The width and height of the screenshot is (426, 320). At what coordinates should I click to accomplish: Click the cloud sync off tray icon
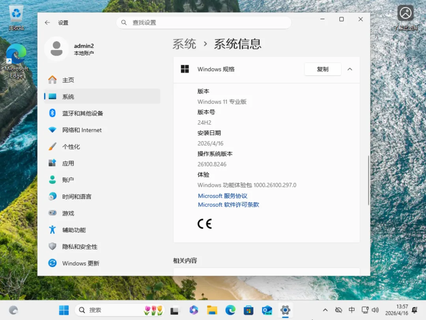point(338,310)
